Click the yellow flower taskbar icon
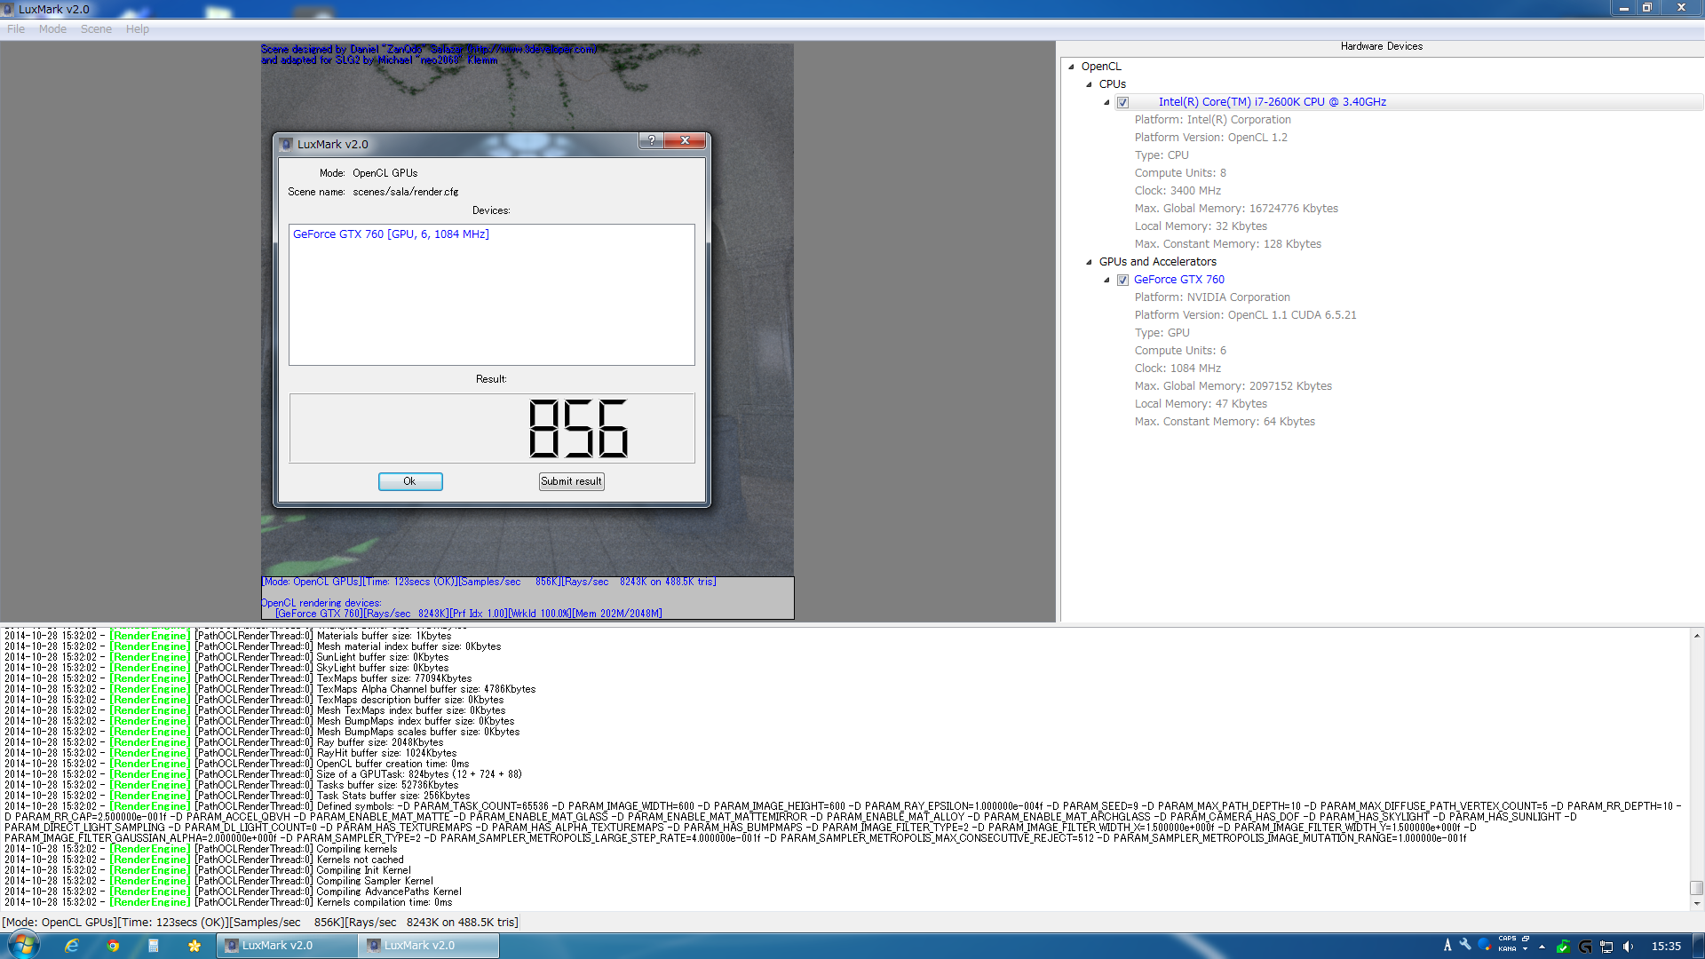This screenshot has width=1705, height=959. 194,946
